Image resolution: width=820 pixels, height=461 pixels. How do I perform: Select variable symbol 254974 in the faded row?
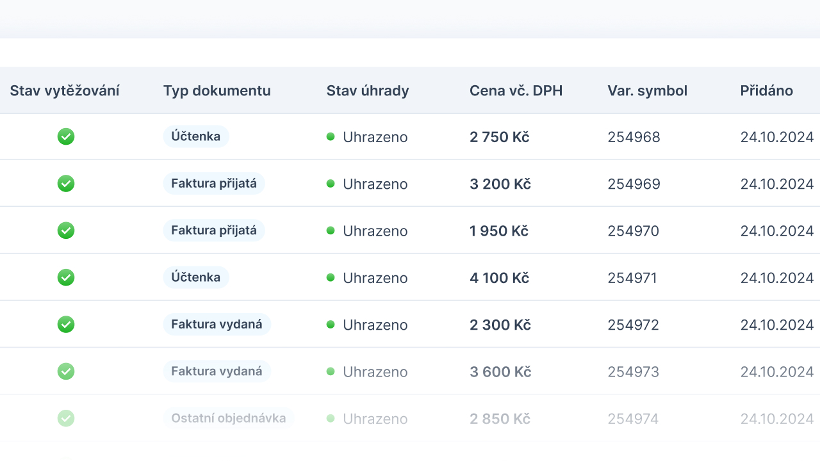[x=633, y=418]
